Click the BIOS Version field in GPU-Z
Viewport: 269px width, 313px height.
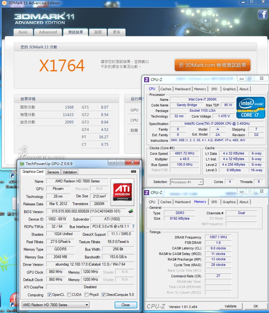86,211
